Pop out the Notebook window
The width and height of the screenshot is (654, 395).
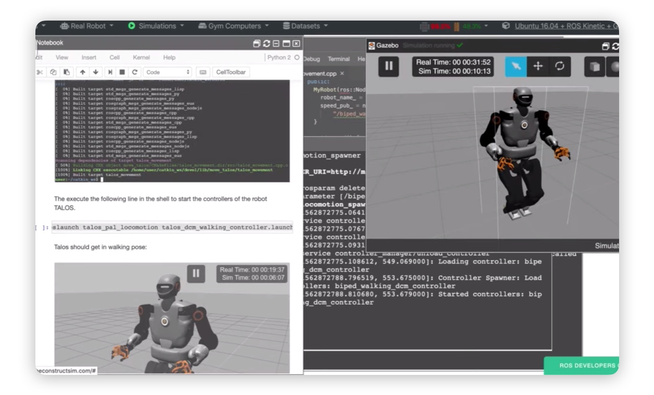point(257,44)
